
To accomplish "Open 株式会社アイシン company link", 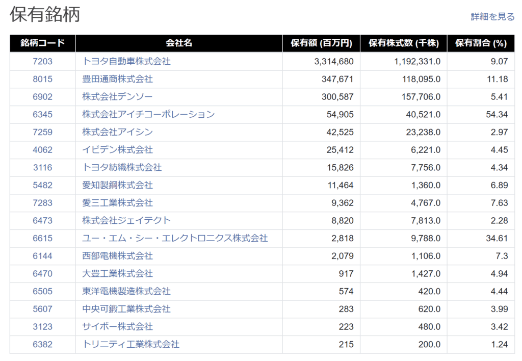I will coord(118,132).
